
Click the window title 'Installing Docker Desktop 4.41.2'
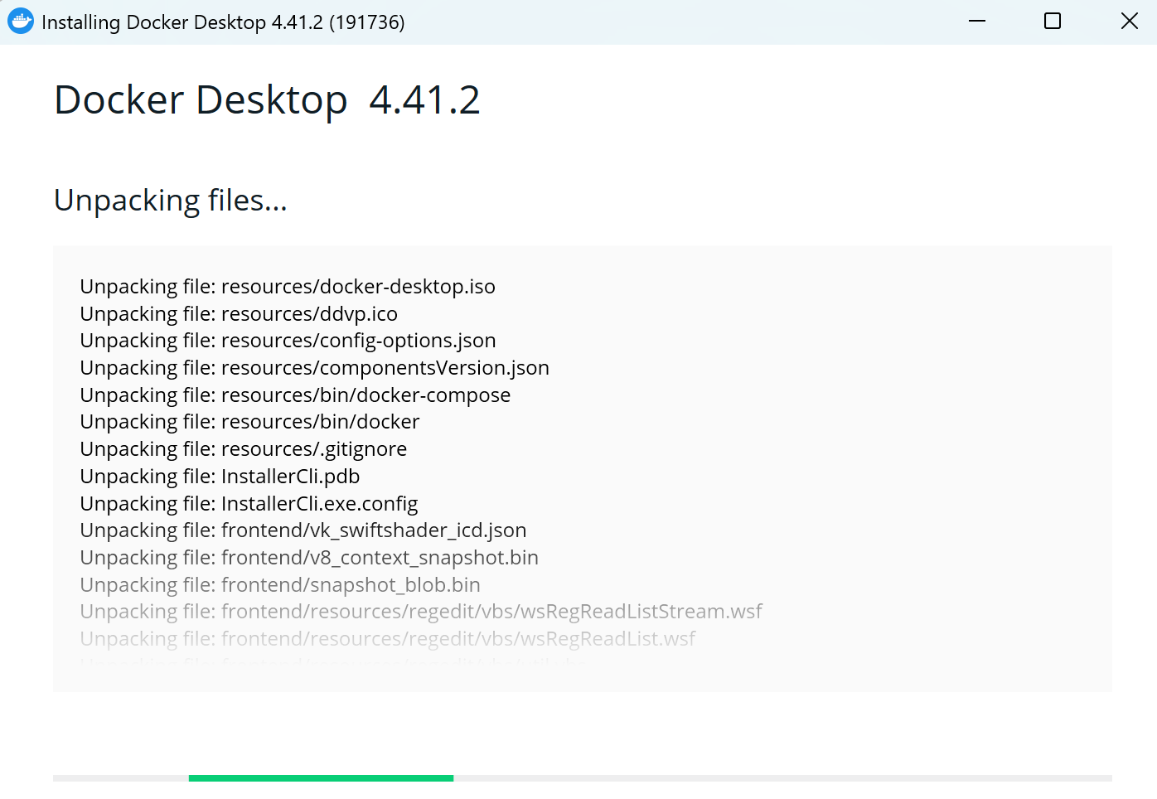pos(223,22)
